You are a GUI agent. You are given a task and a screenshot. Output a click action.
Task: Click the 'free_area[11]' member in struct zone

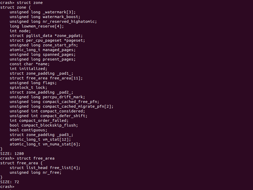[x=66, y=78]
